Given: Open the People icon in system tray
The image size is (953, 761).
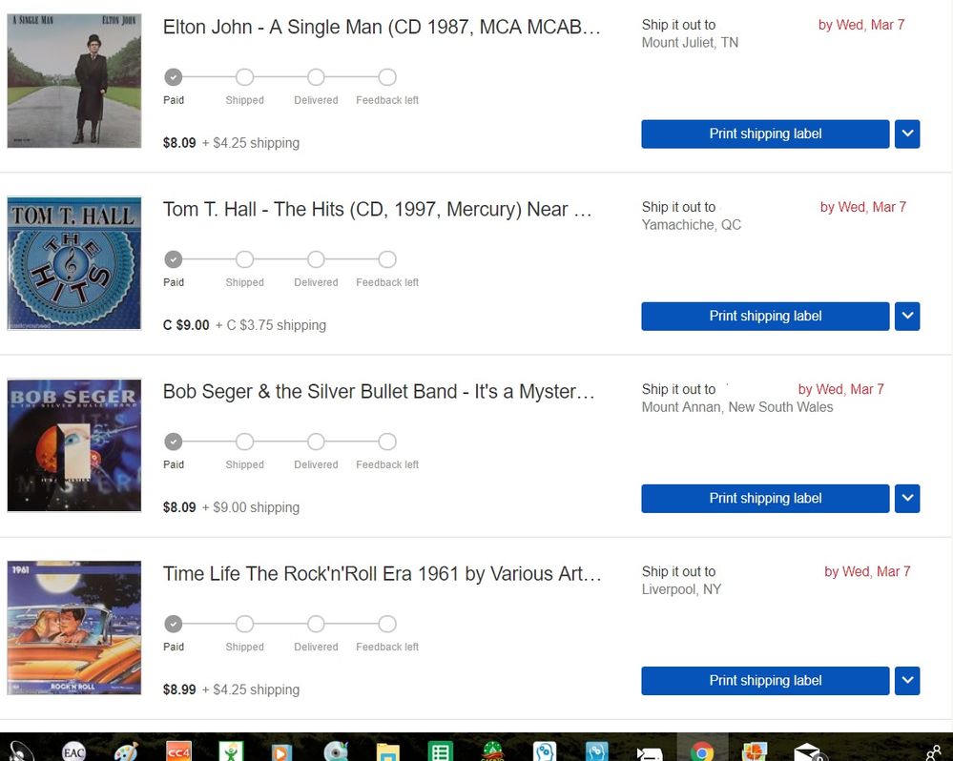Looking at the screenshot, I should click(x=934, y=753).
